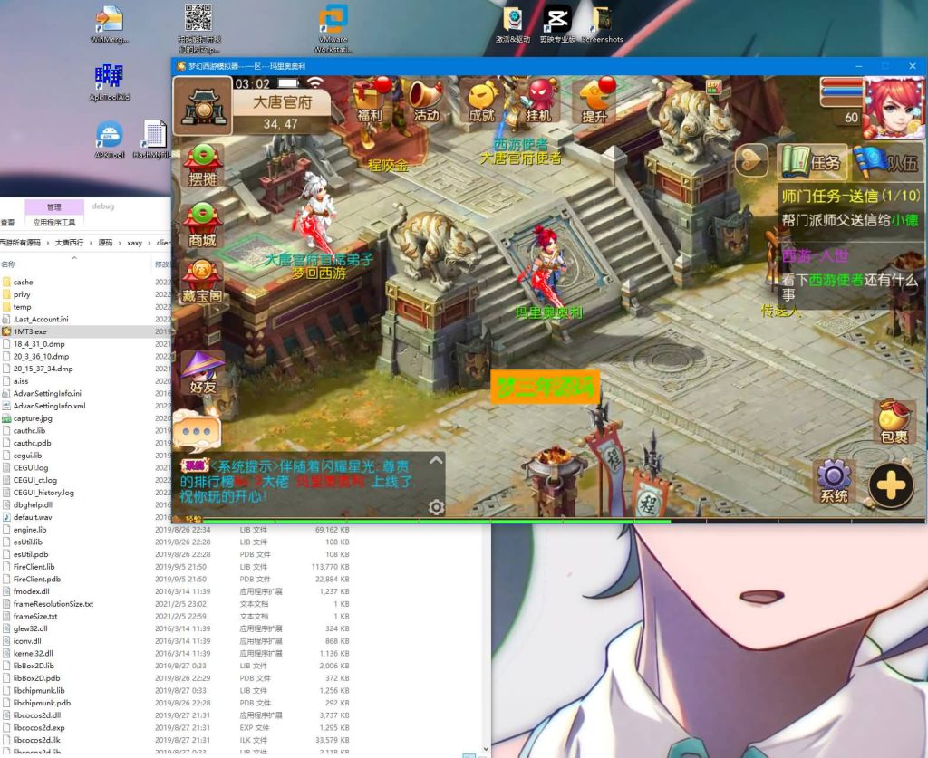Open the 激活&驱动 desktop folder

513,24
